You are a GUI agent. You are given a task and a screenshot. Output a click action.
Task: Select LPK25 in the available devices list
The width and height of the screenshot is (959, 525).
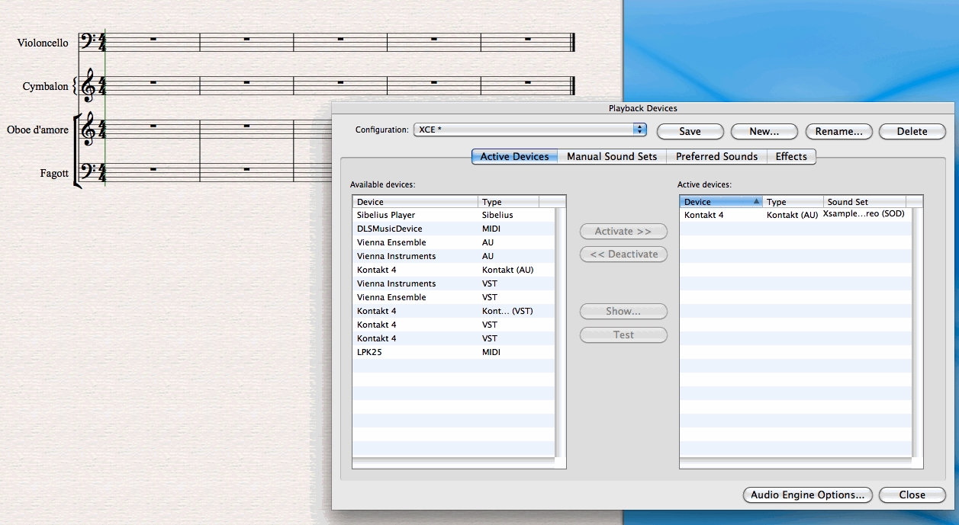pos(372,352)
